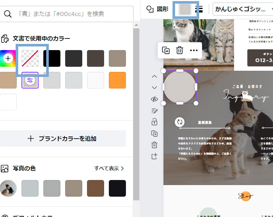Click the duplicate page icon in side rail

[x=154, y=134]
